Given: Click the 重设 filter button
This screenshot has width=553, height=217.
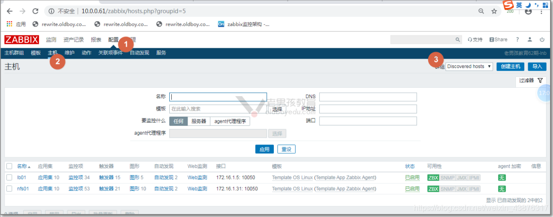Looking at the screenshot, I should coord(286,149).
